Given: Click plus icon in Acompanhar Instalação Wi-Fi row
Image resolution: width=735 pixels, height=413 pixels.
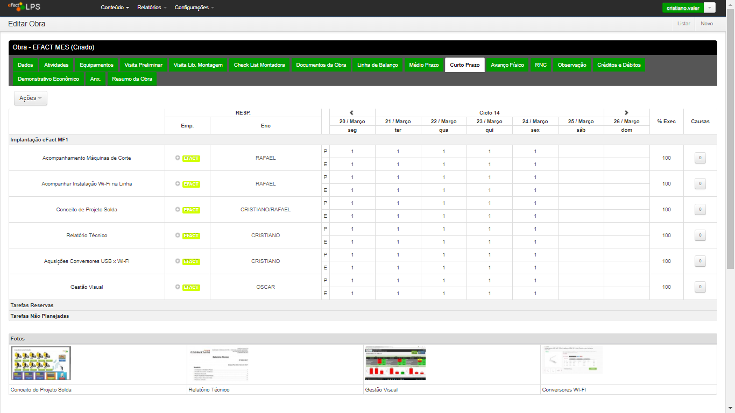Looking at the screenshot, I should (x=178, y=184).
